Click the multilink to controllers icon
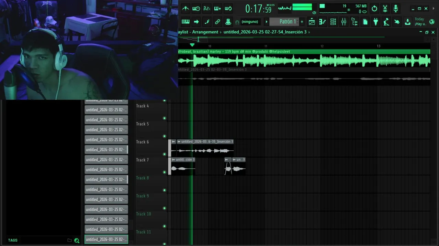Viewport: 439px width, 246px height. pos(217,22)
